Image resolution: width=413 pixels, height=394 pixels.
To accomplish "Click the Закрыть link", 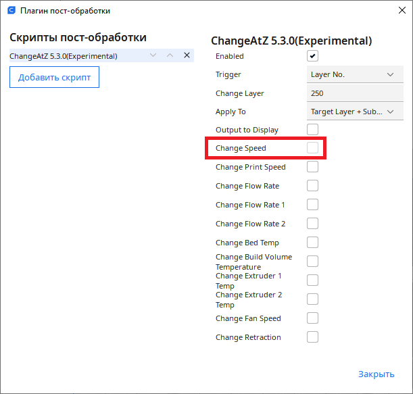I will [376, 374].
